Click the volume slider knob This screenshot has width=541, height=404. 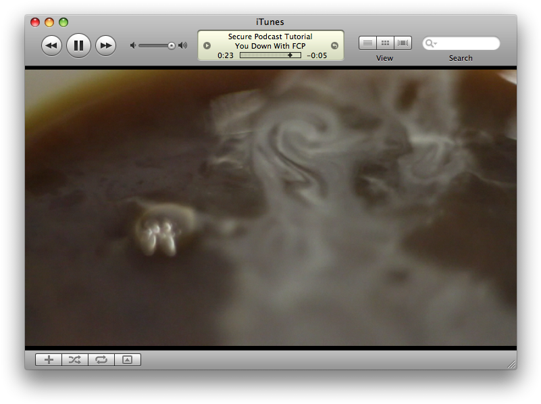[x=172, y=45]
